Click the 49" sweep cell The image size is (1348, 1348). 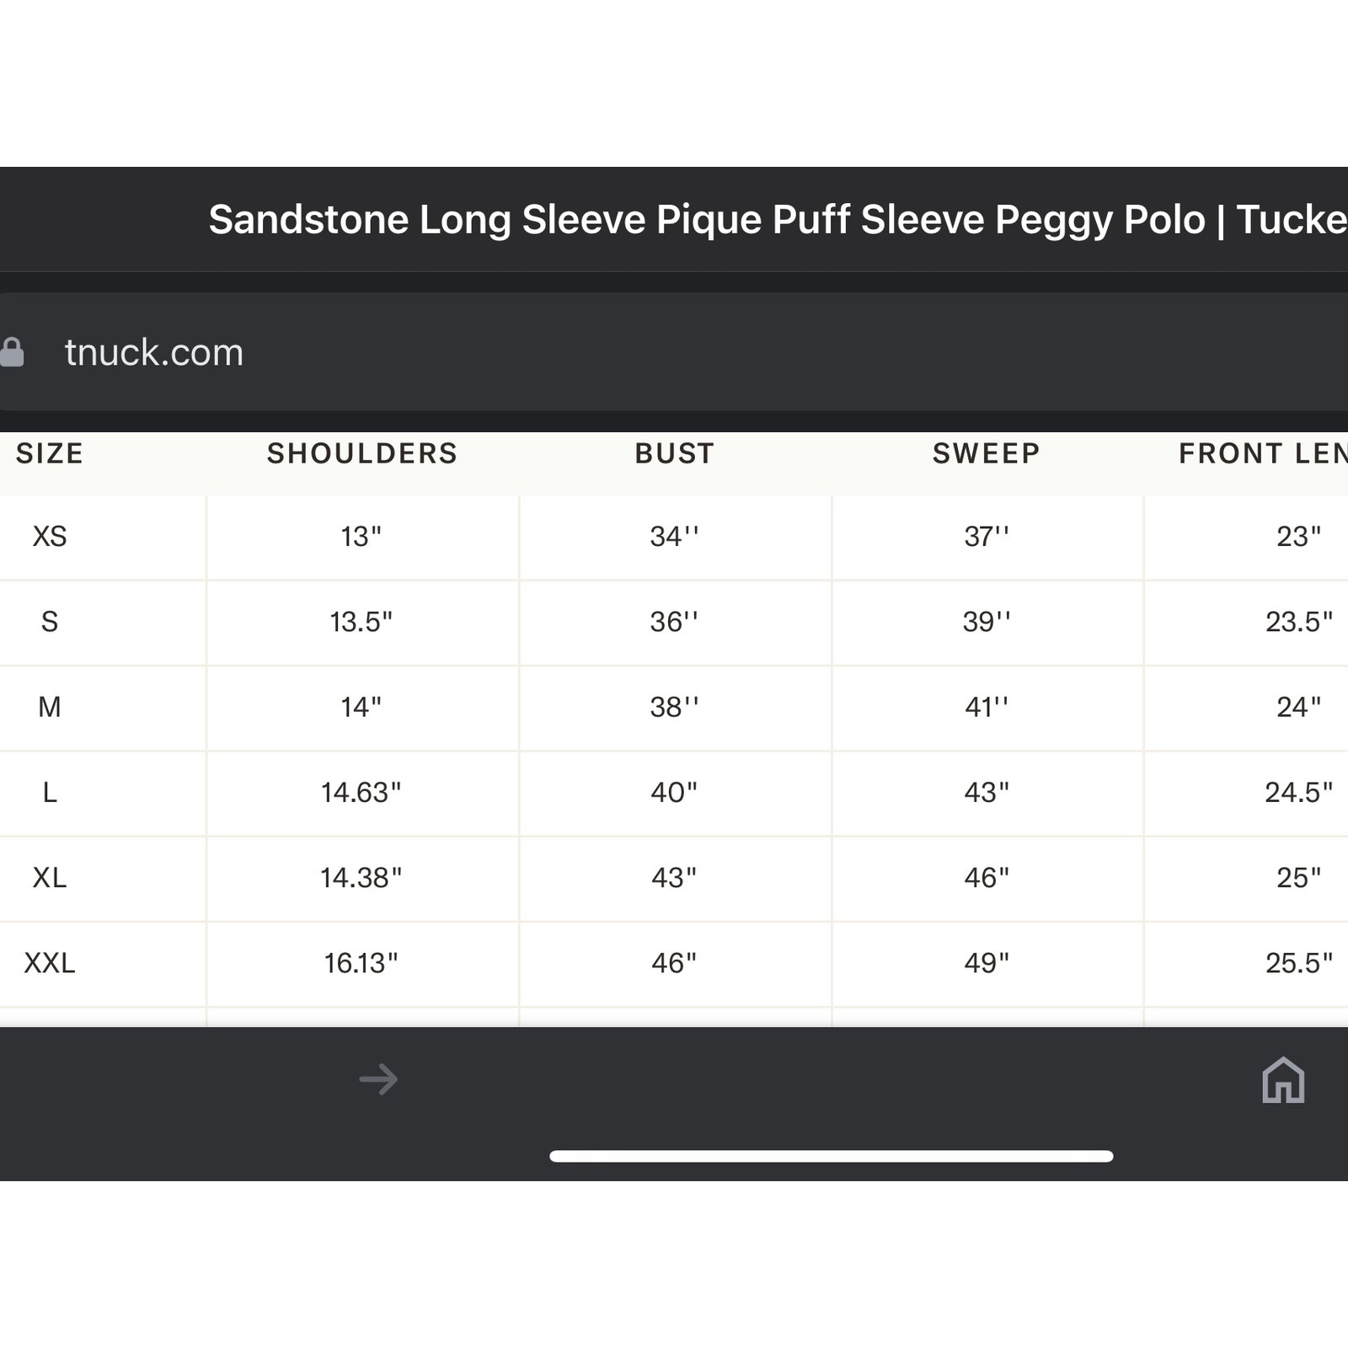tap(987, 963)
